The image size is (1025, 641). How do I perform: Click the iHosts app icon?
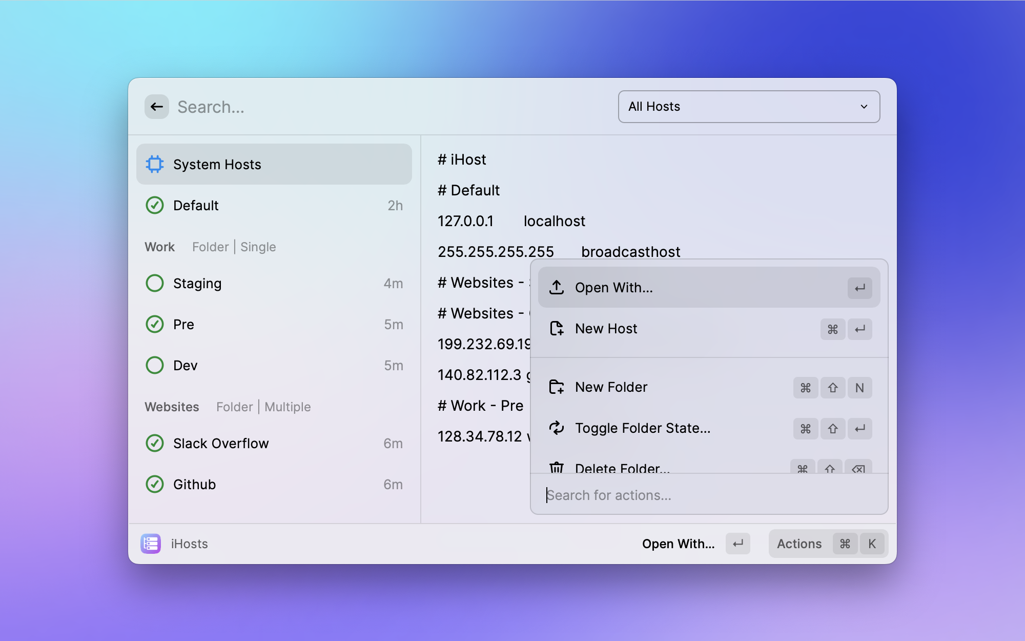pyautogui.click(x=151, y=544)
